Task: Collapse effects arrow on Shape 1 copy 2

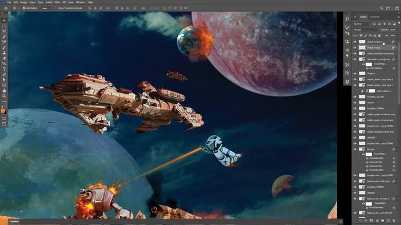Action: click(397, 42)
